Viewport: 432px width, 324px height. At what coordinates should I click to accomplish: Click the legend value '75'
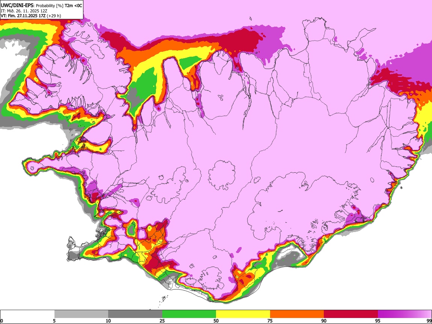[x=270, y=321]
